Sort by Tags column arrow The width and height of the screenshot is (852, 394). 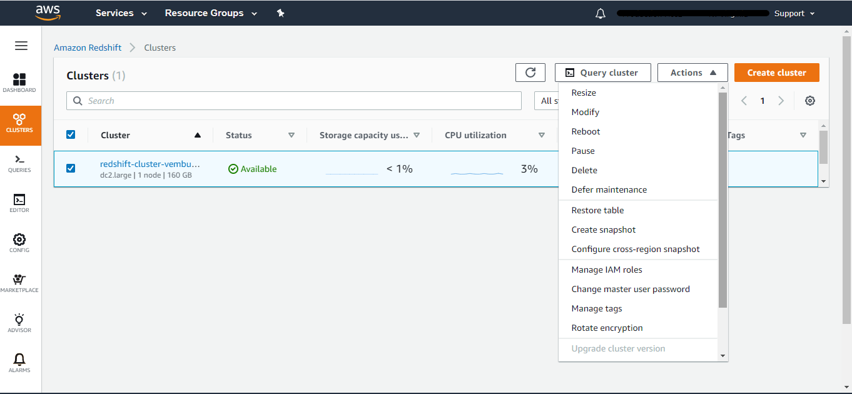click(803, 135)
